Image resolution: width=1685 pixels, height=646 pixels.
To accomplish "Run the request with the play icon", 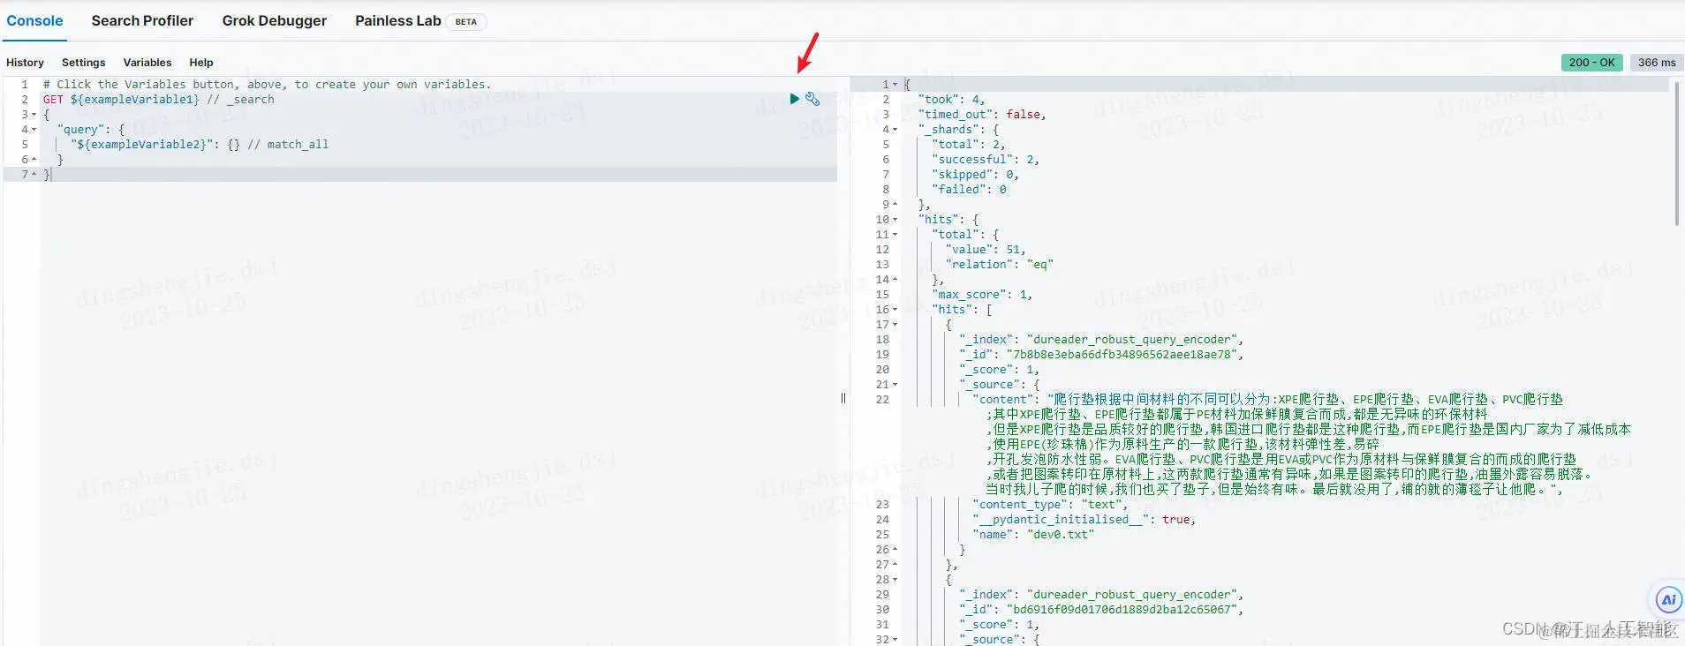I will point(794,99).
